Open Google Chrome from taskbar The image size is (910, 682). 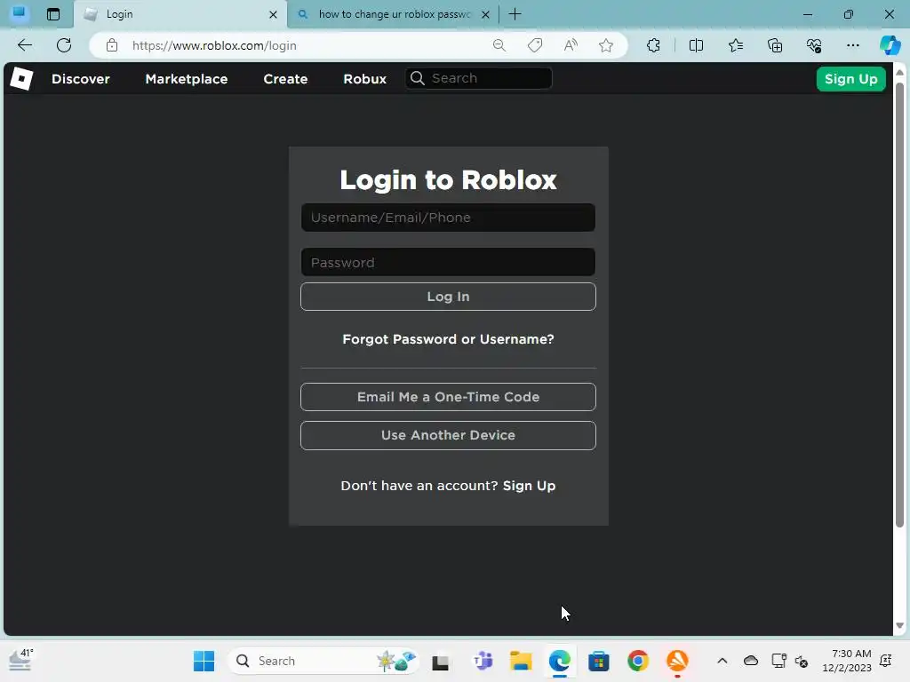638,661
